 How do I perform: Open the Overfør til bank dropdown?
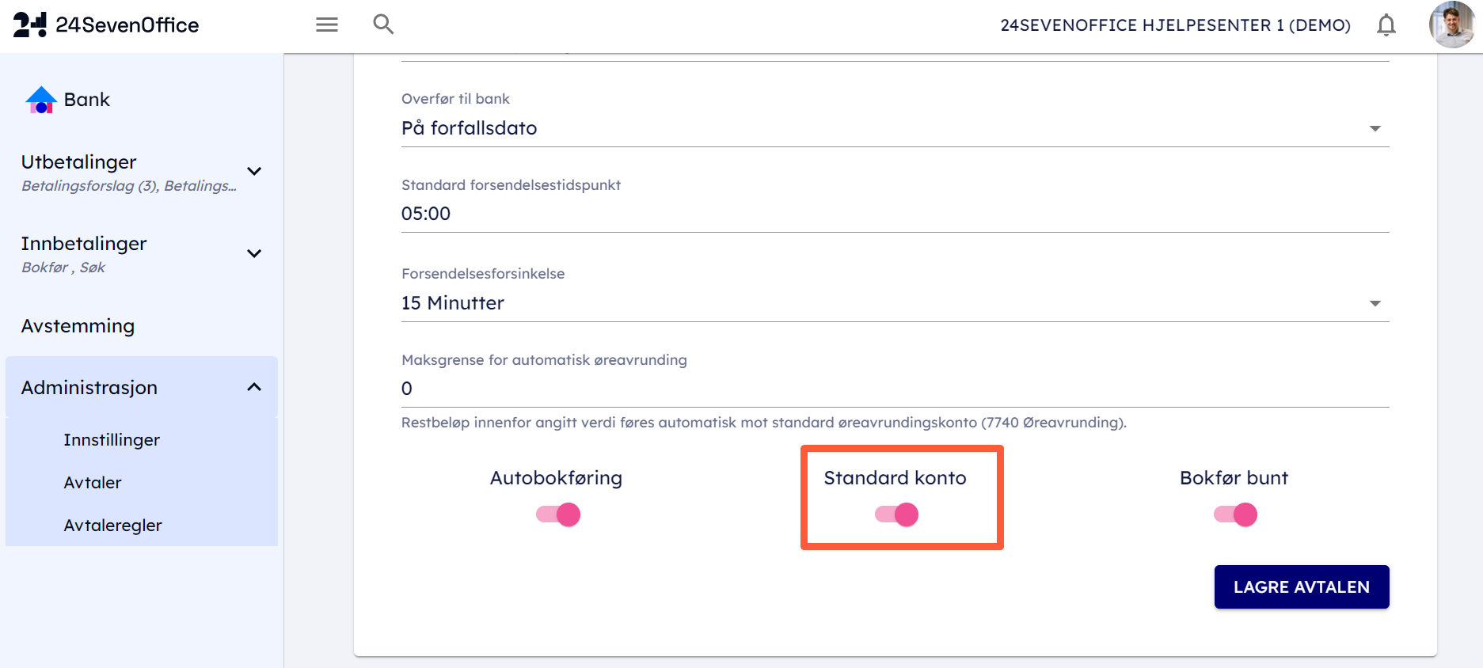(x=895, y=128)
